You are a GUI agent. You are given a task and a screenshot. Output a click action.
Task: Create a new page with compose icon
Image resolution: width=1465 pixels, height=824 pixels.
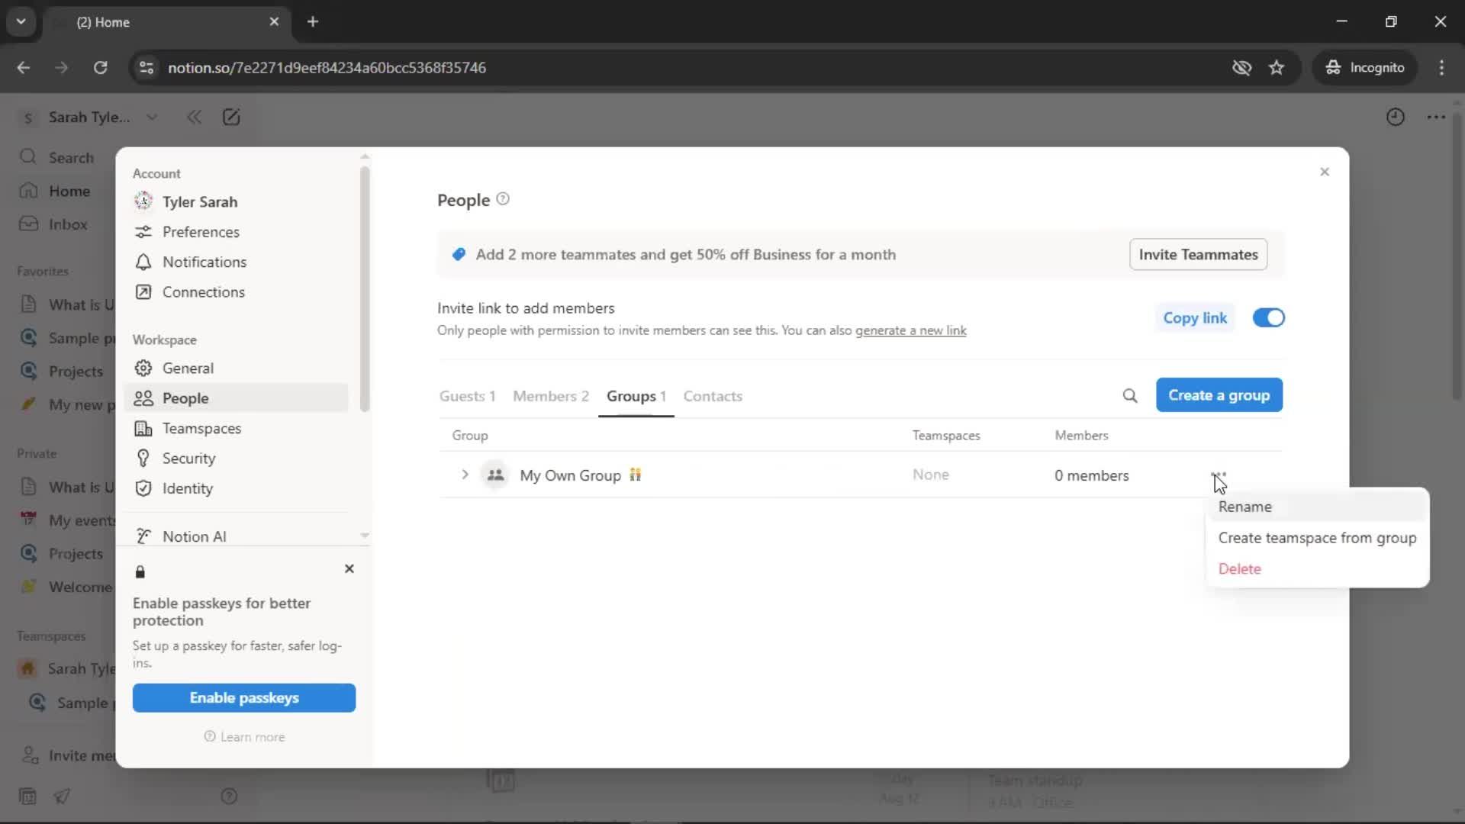pos(231,117)
